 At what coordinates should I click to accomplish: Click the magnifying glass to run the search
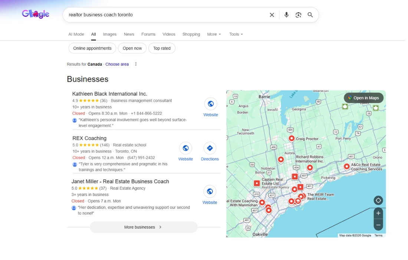310,14
